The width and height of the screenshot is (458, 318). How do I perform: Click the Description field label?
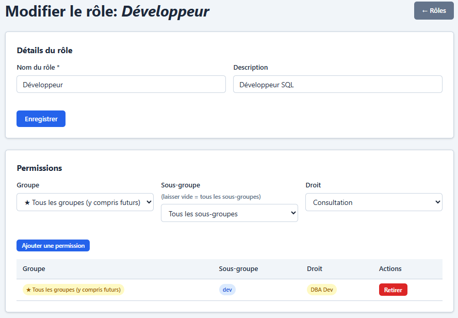[251, 67]
